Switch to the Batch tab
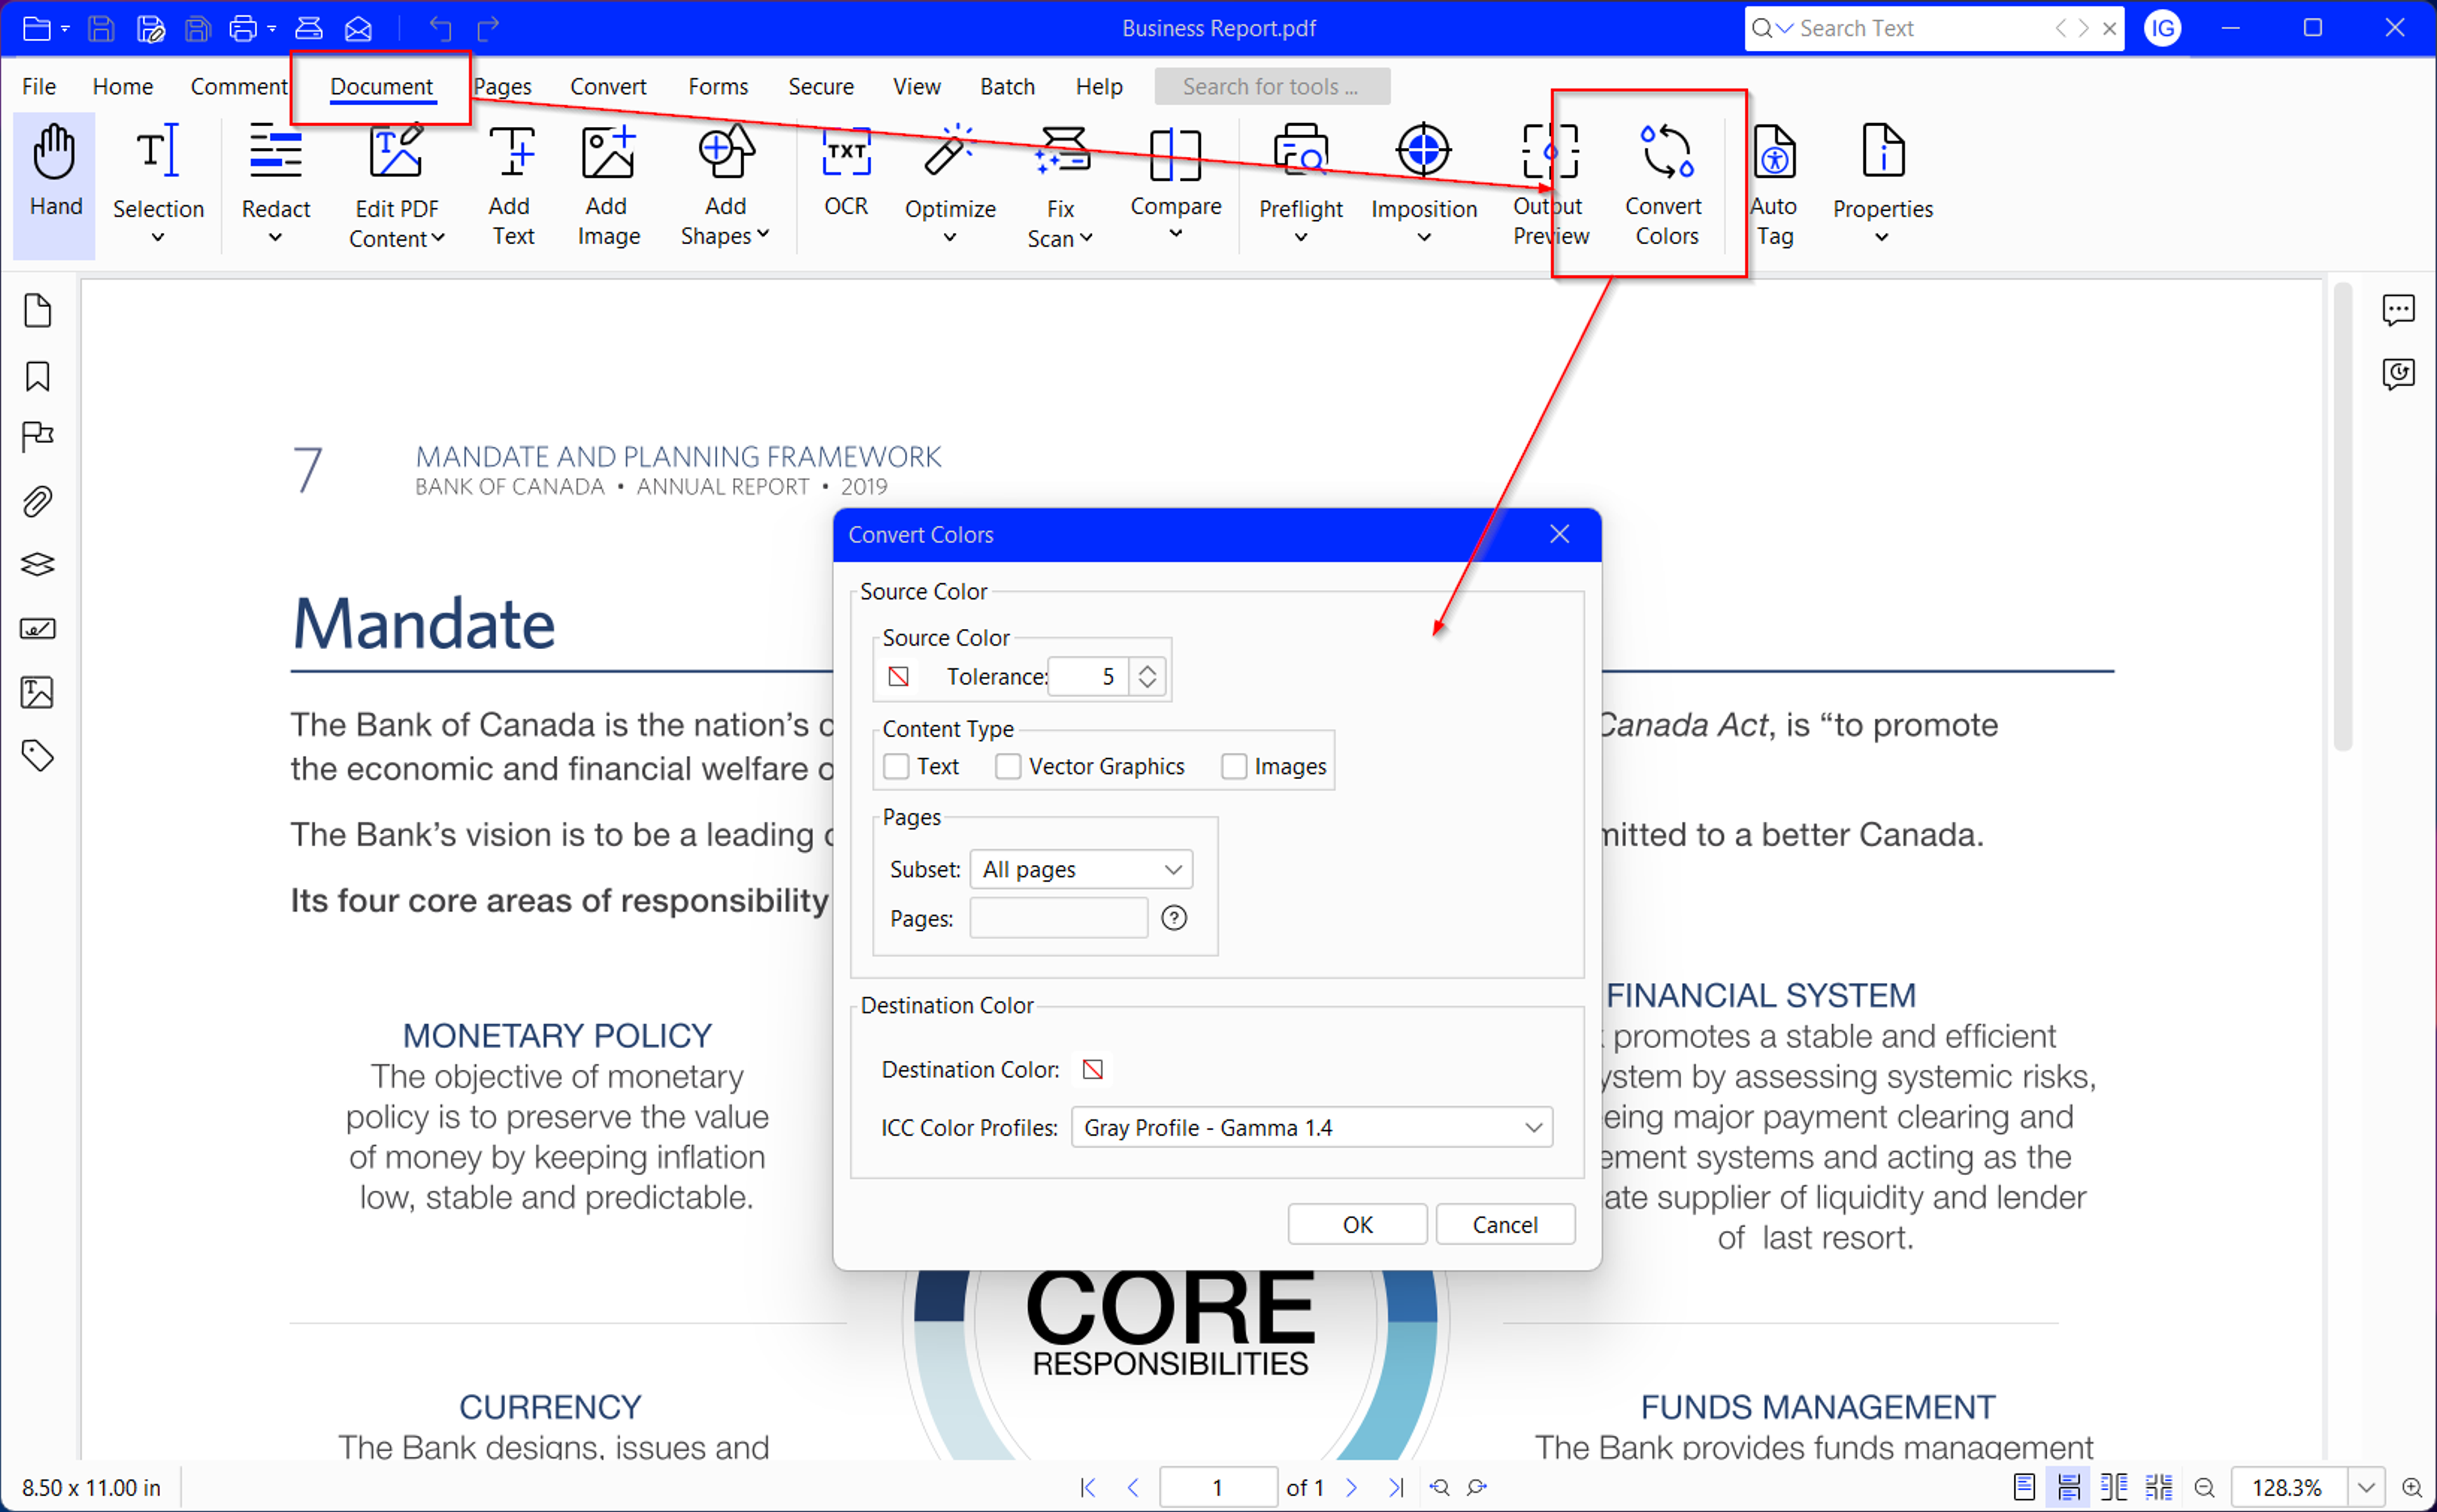 point(1007,87)
